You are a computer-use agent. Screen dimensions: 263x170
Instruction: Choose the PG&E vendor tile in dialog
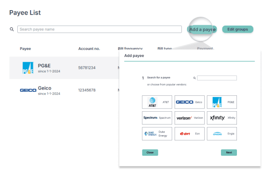(x=222, y=102)
